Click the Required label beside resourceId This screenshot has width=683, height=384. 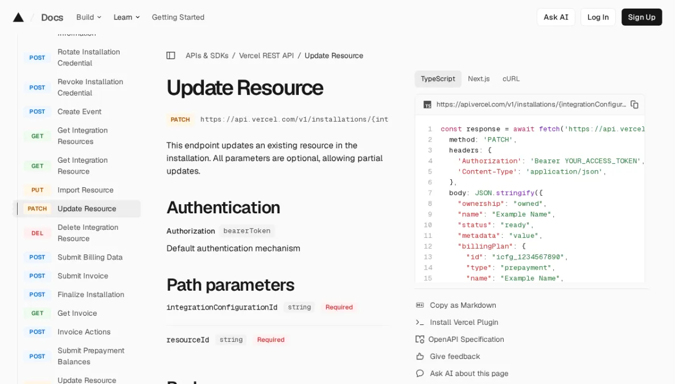pos(271,340)
